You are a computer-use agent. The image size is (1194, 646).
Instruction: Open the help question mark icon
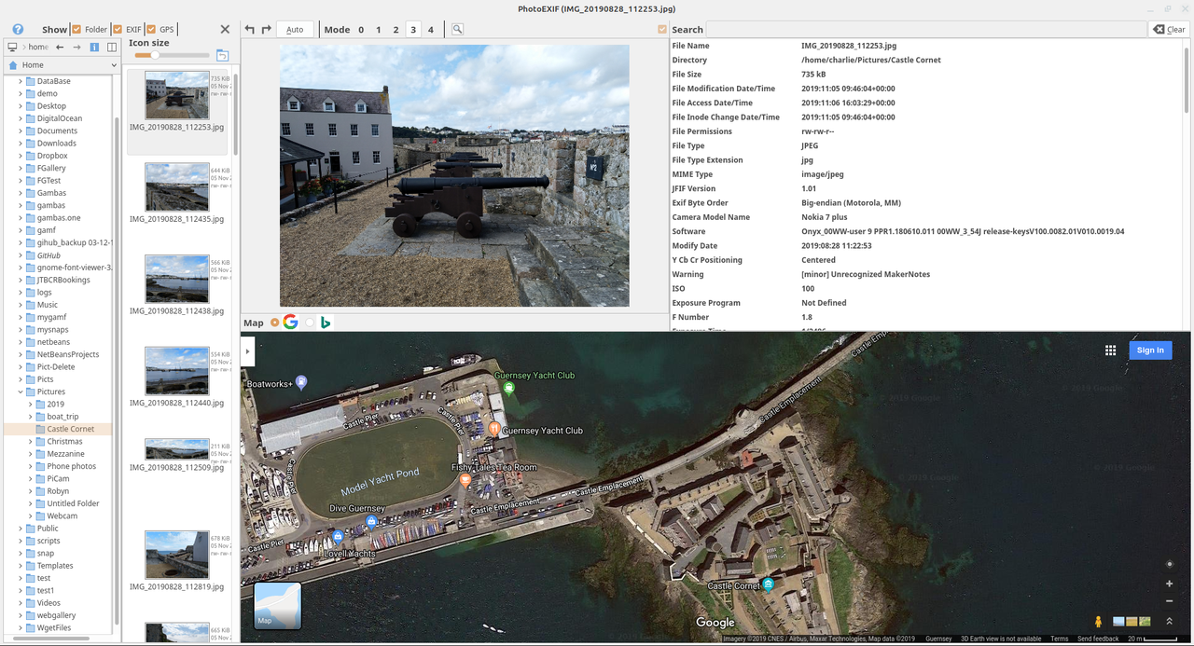click(x=18, y=30)
